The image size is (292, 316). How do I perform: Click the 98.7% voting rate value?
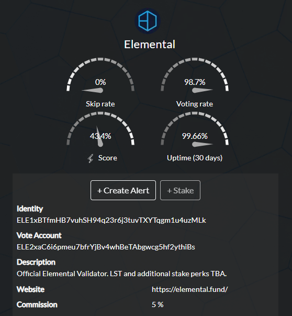click(x=195, y=82)
